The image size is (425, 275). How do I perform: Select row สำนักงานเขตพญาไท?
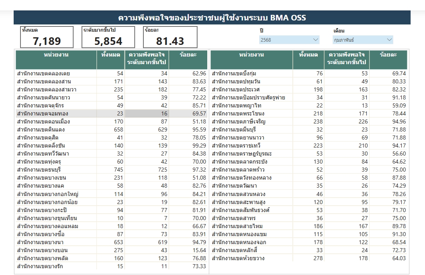pyautogui.click(x=309, y=105)
